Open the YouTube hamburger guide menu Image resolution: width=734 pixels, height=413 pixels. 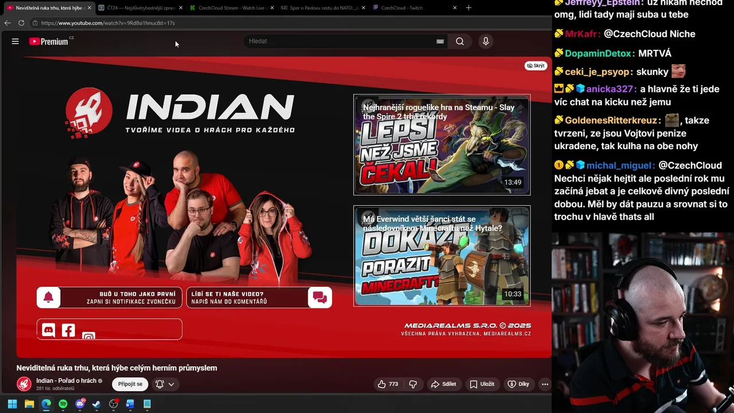pos(15,41)
